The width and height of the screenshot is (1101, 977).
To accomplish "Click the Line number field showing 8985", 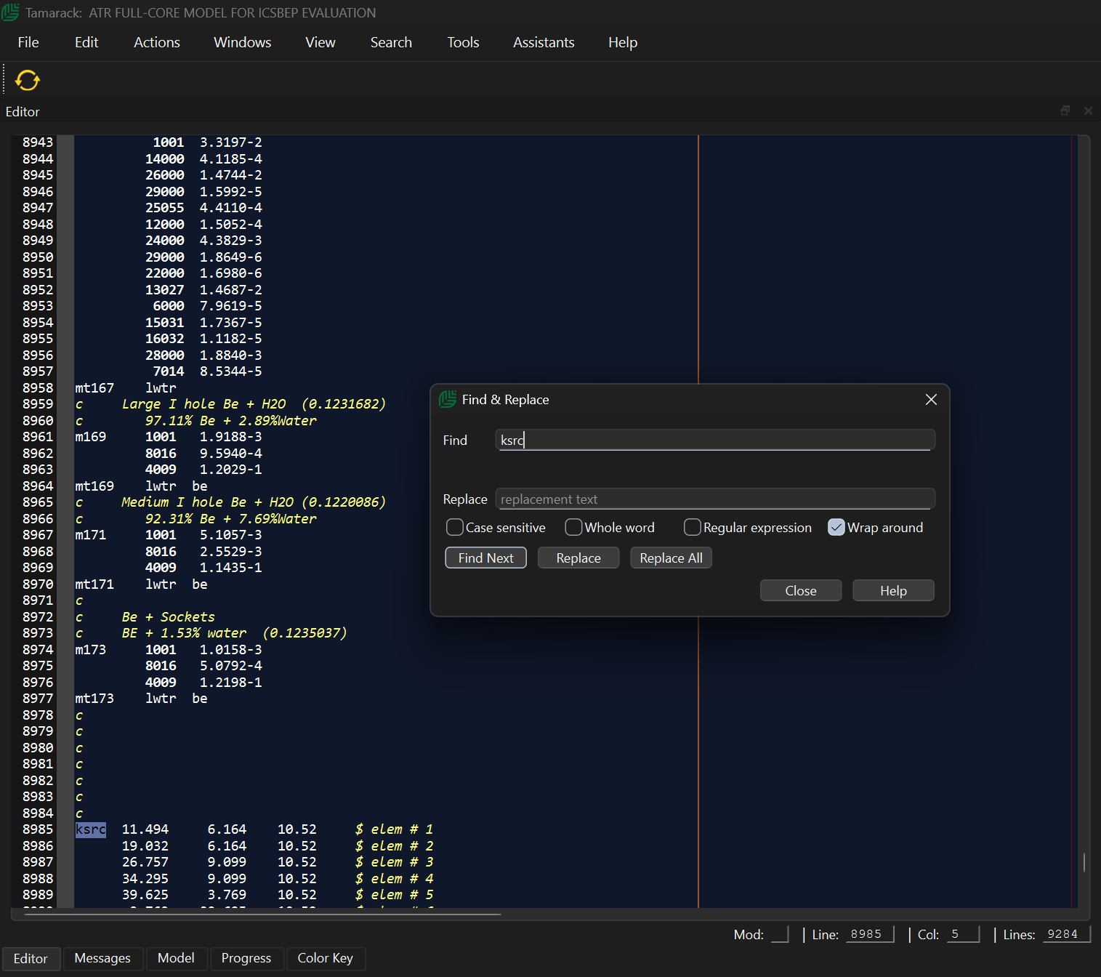I will pyautogui.click(x=868, y=934).
